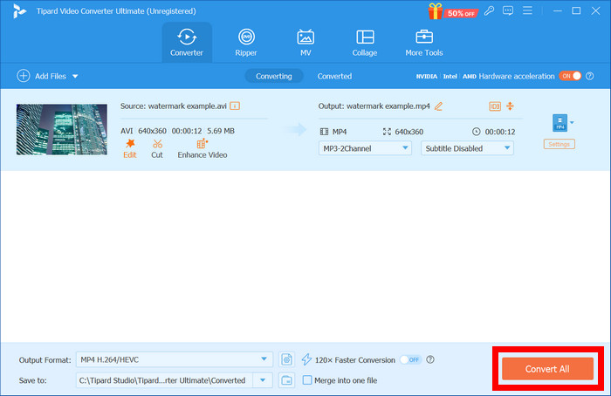The height and width of the screenshot is (396, 611).
Task: Open the MP4 output format profile icon
Action: point(560,123)
